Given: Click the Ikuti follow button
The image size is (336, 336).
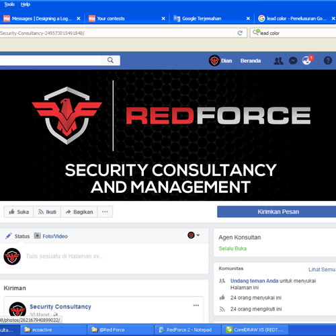Looking at the screenshot, I should tap(47, 212).
